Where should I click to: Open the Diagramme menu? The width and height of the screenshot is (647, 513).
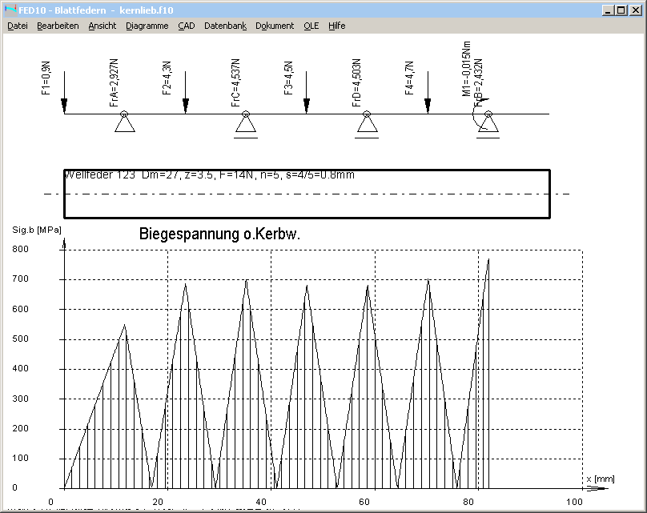[147, 26]
